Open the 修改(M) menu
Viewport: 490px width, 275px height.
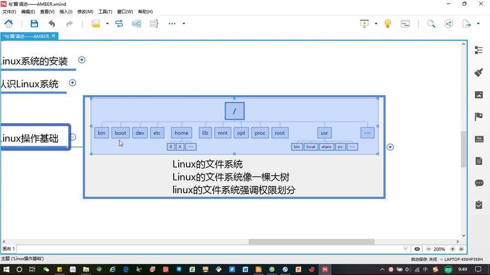[x=85, y=12]
